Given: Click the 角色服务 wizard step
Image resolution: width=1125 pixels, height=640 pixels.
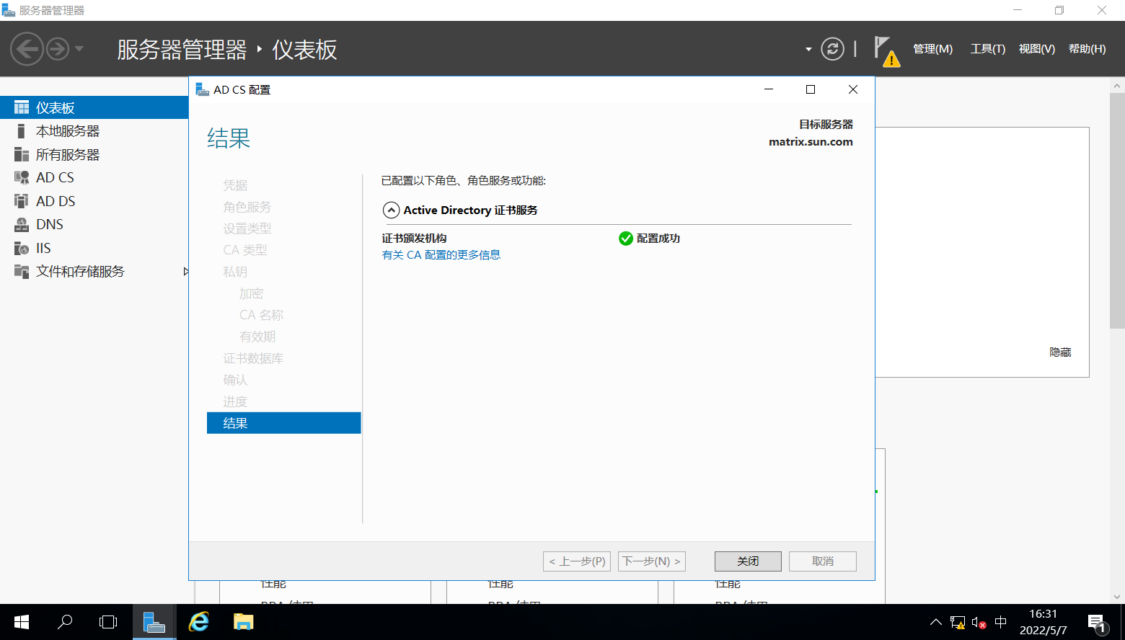Looking at the screenshot, I should pyautogui.click(x=247, y=207).
